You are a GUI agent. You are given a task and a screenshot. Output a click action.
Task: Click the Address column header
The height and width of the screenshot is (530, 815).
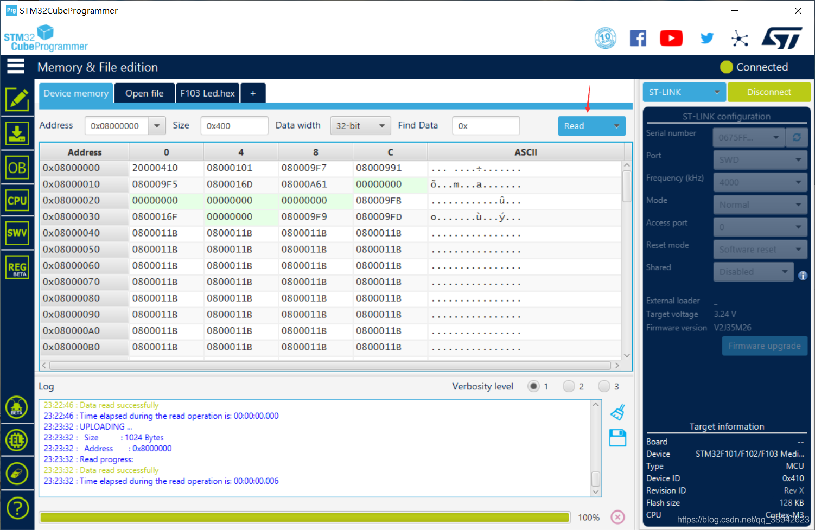[85, 152]
